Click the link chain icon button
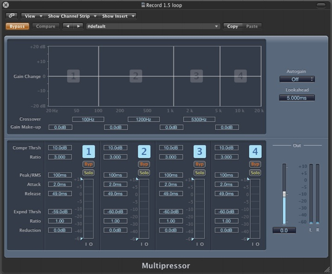Image resolution: width=332 pixels, height=274 pixels. coord(12,16)
